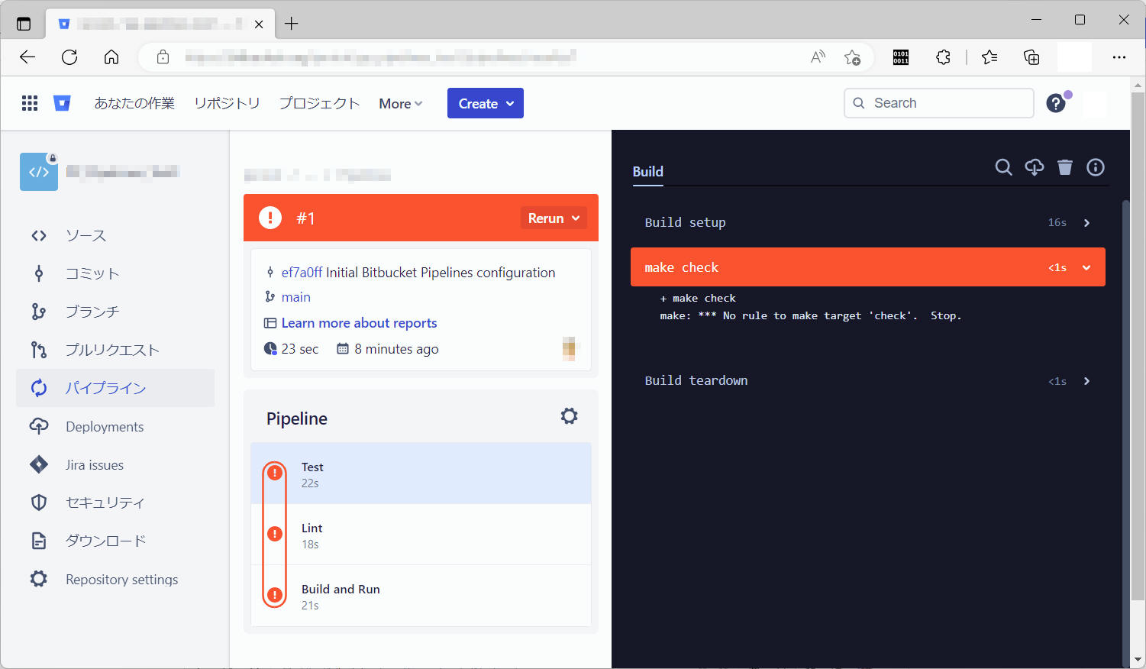Open Deployments in the sidebar
This screenshot has width=1146, height=669.
coord(105,427)
